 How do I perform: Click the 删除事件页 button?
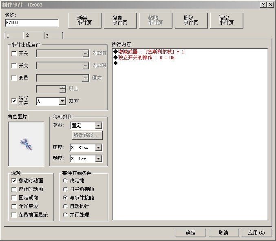[191, 20]
